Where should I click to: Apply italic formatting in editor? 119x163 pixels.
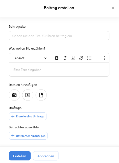(x=65, y=58)
